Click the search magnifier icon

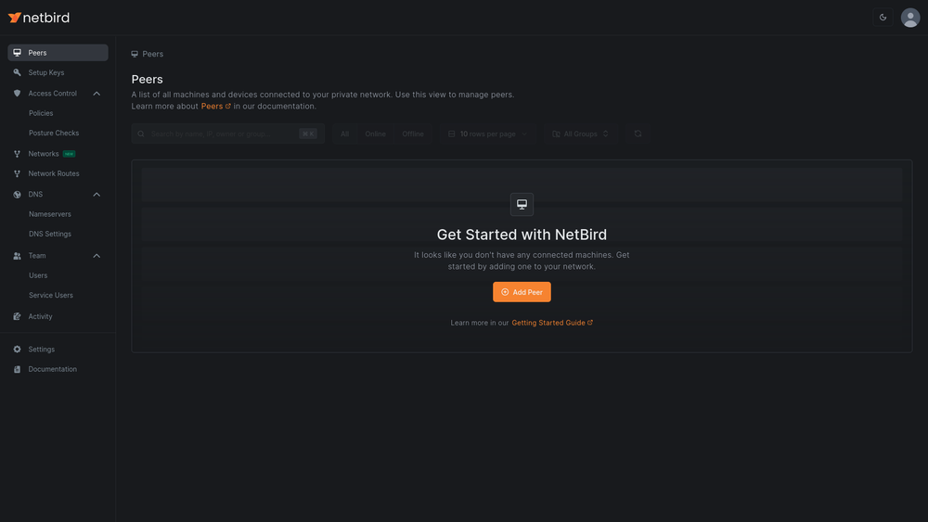pyautogui.click(x=141, y=134)
